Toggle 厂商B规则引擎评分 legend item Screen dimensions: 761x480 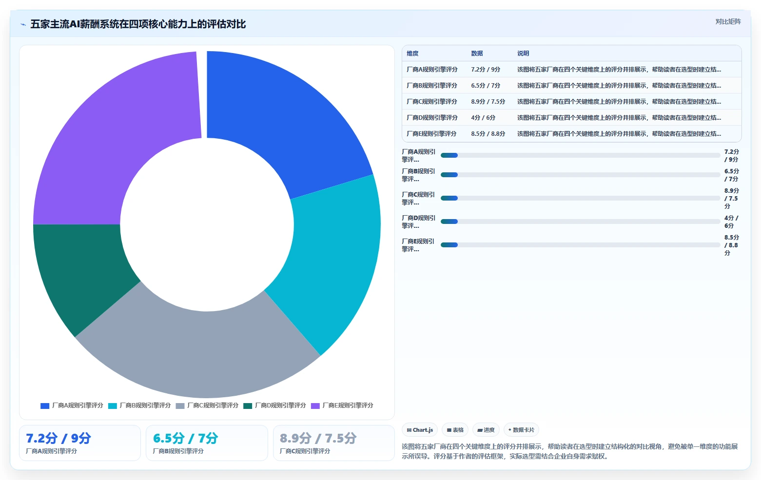[x=139, y=406]
